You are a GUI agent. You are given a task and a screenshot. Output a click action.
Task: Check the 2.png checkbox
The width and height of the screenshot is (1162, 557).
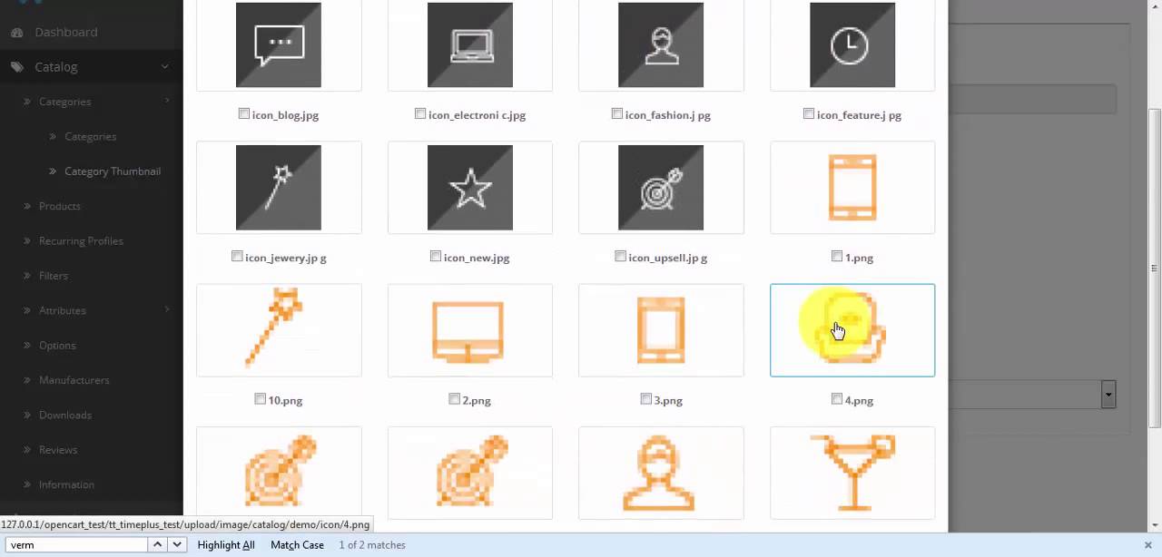pyautogui.click(x=455, y=398)
